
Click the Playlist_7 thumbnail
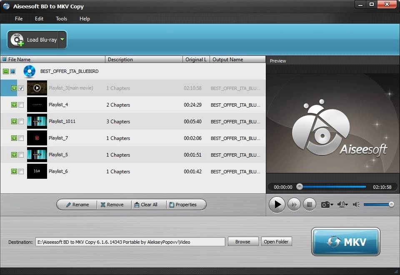(37, 138)
